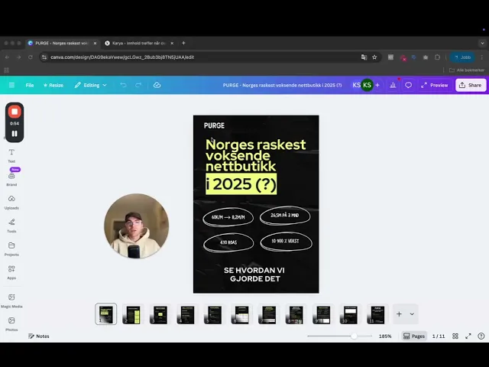Select page 8 thumbnail

(296, 314)
